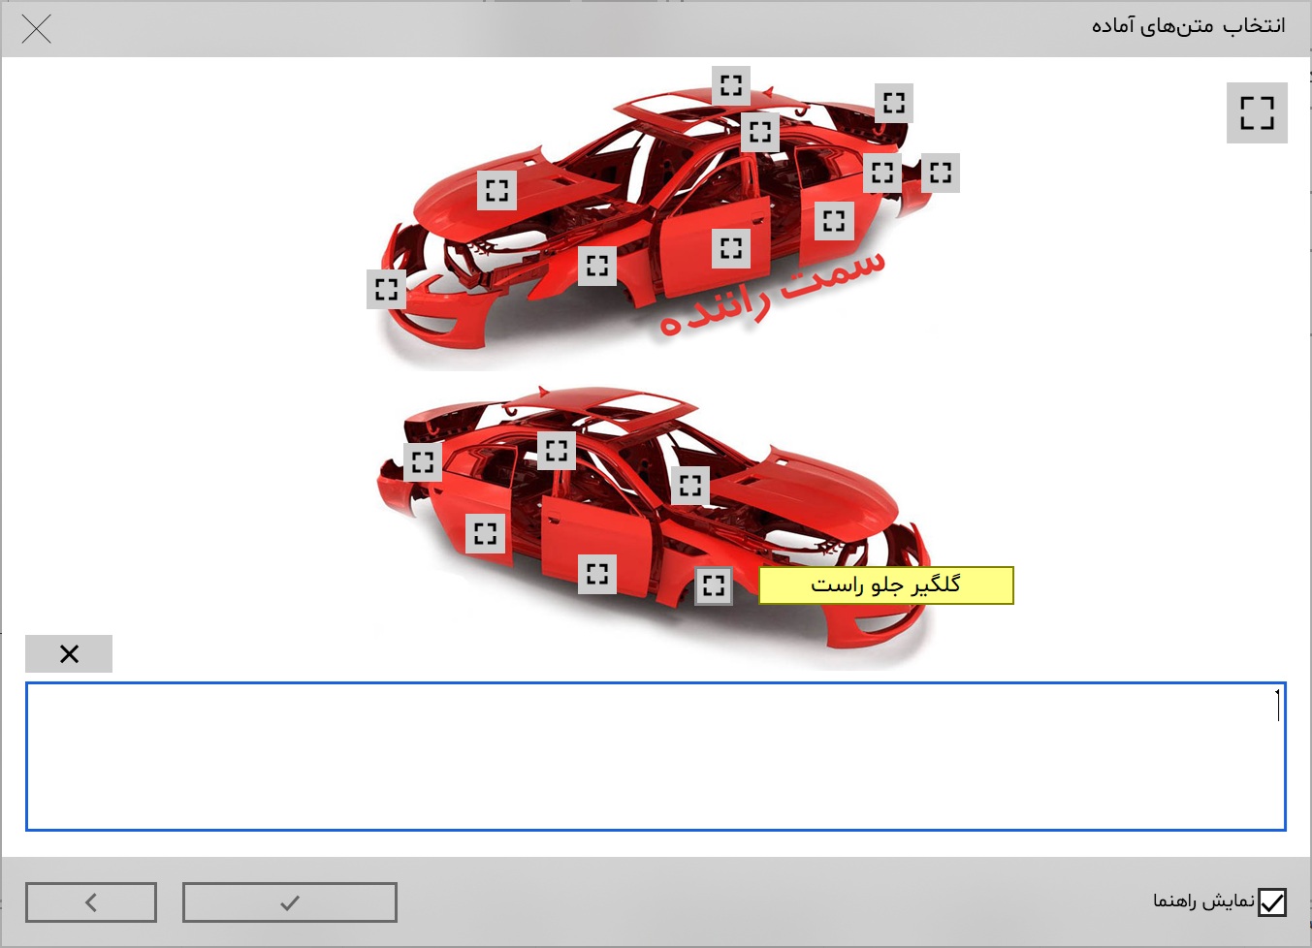The height and width of the screenshot is (948, 1312).
Task: Click the roof marker on the upper car
Action: pyautogui.click(x=731, y=85)
